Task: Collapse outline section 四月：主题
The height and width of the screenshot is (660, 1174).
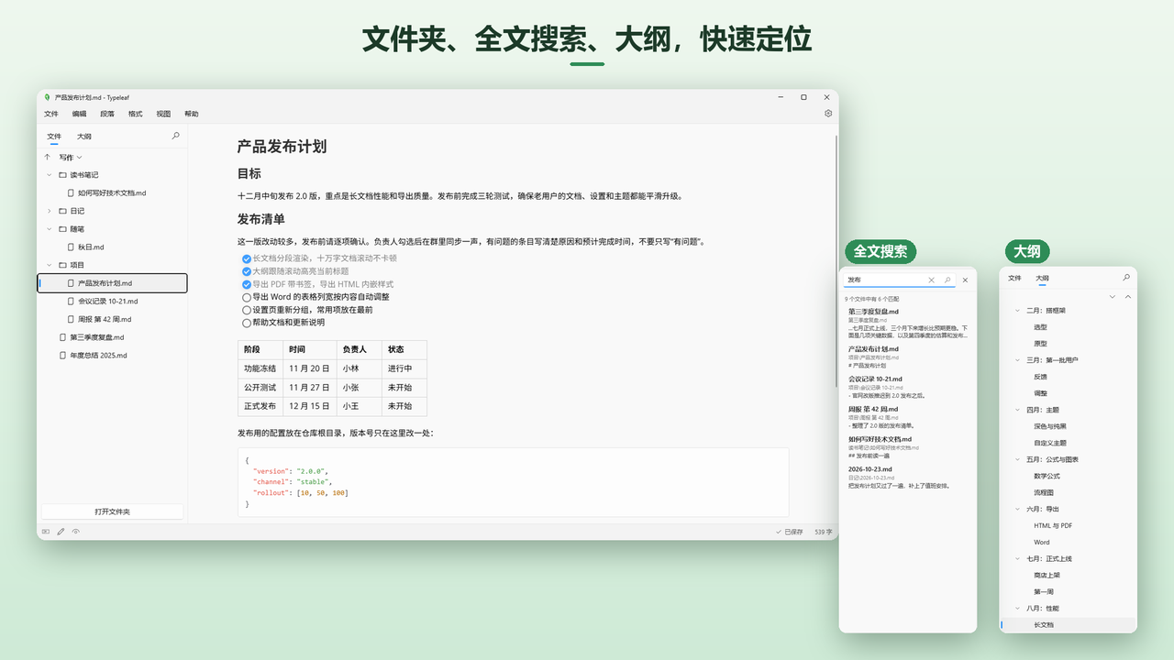Action: click(x=1016, y=410)
